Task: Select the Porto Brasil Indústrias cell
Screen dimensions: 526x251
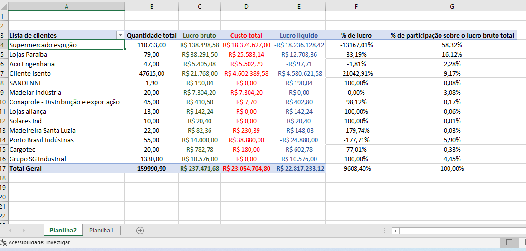Action: (x=67, y=140)
